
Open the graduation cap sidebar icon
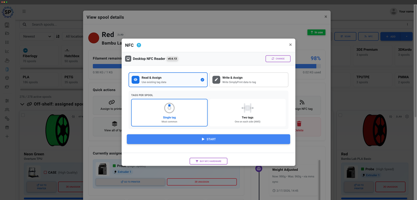pos(7,87)
